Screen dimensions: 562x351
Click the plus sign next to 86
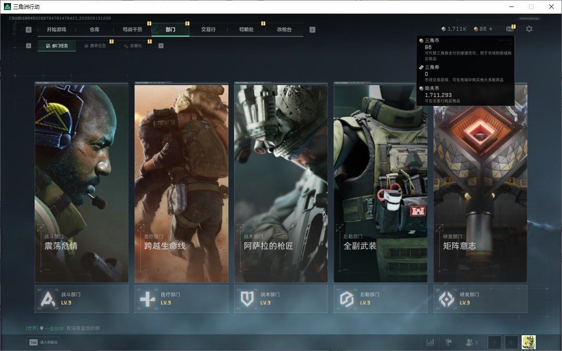491,29
